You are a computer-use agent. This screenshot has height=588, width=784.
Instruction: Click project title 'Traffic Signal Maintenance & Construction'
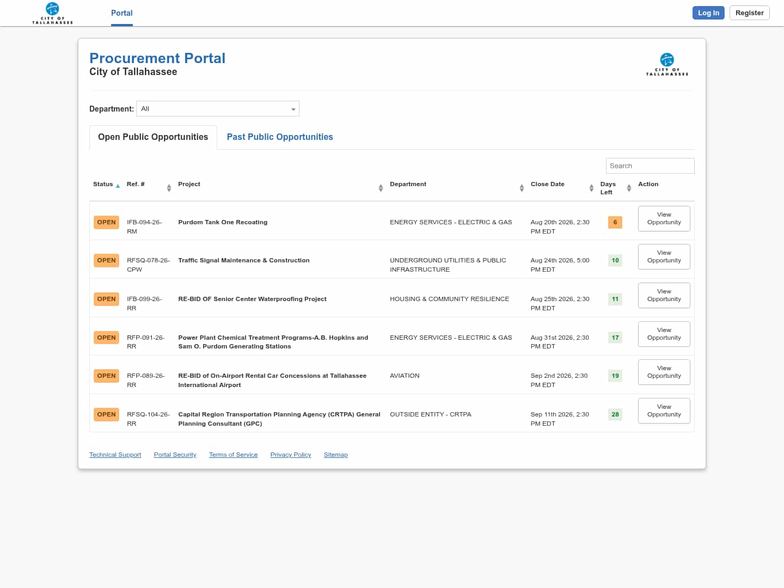(x=244, y=260)
